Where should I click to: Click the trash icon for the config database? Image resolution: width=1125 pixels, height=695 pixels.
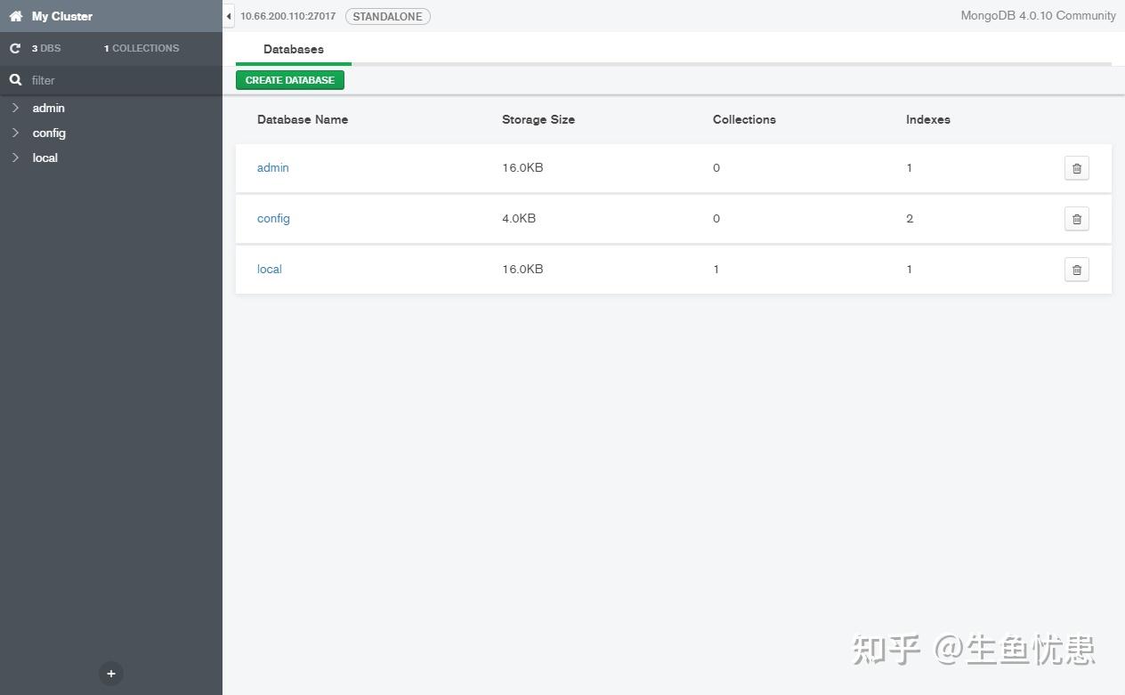coord(1076,218)
